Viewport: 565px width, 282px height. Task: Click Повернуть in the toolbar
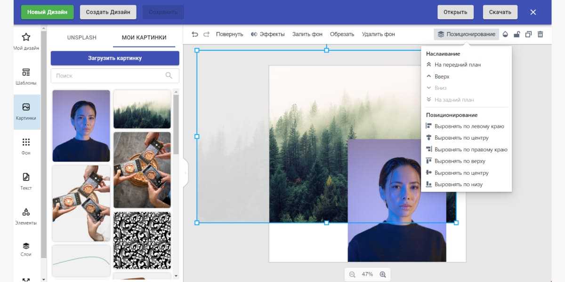coord(229,34)
